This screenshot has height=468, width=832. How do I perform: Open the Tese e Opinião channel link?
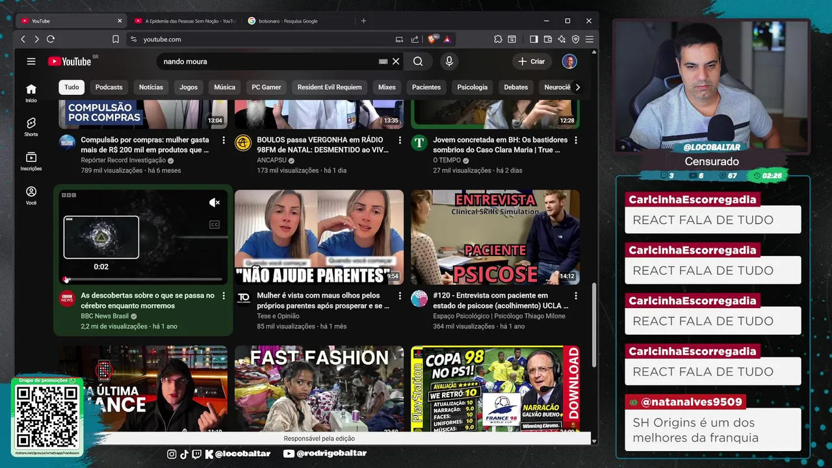[279, 317]
